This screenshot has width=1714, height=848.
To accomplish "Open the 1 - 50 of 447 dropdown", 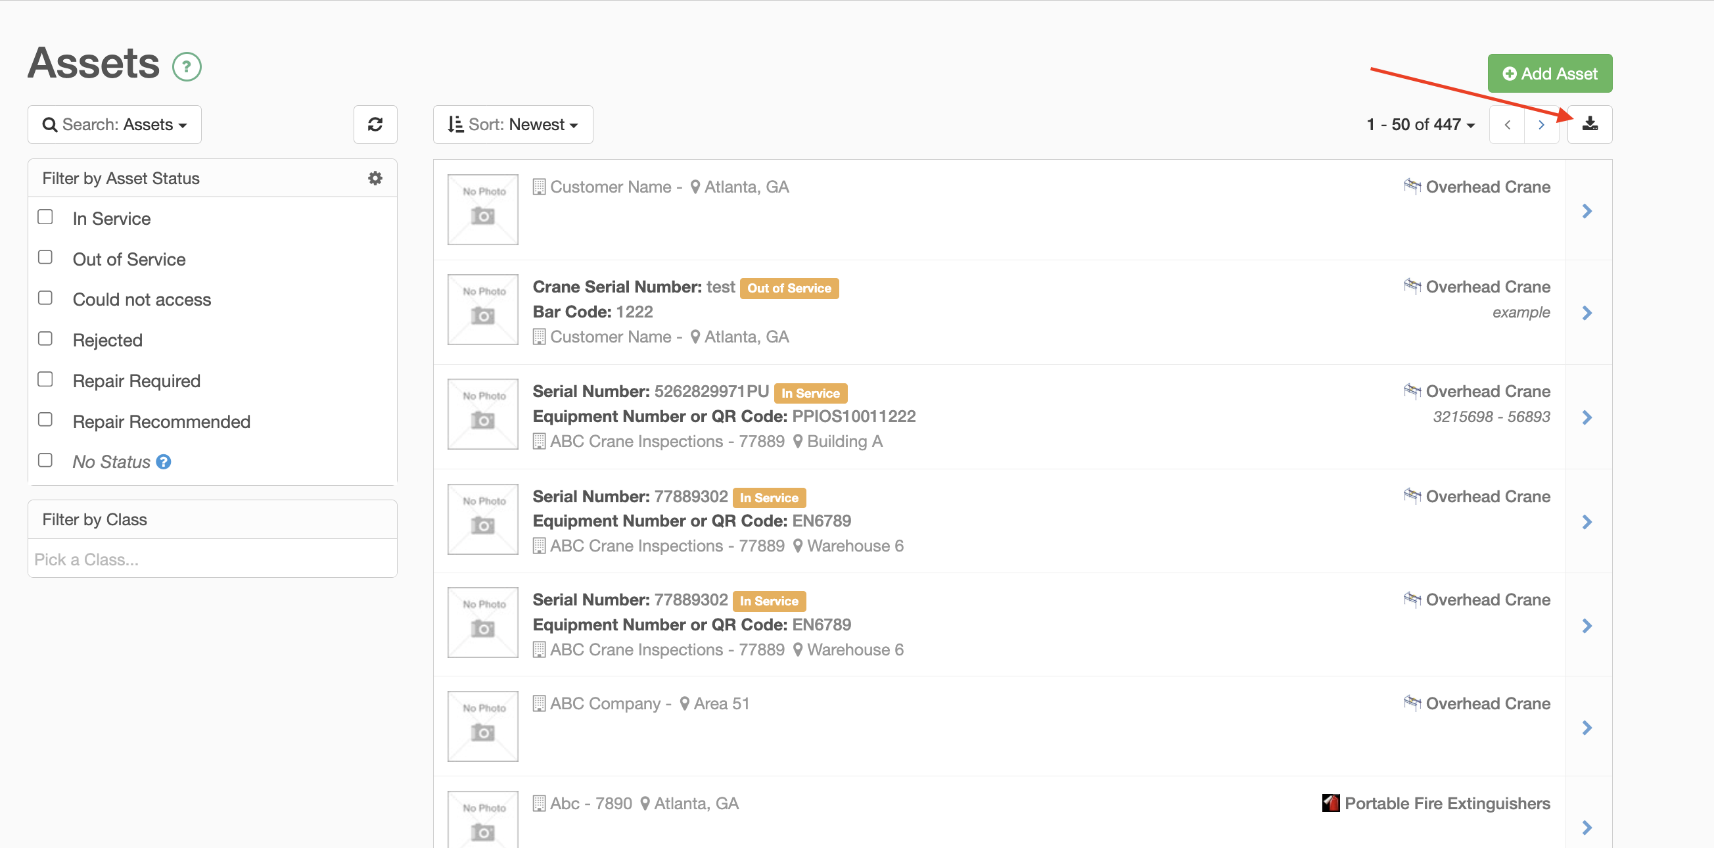I will point(1421,124).
